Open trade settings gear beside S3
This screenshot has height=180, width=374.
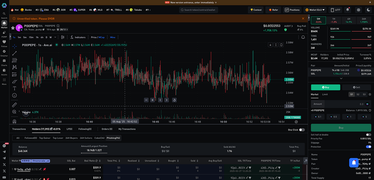pyautogui.click(x=370, y=94)
